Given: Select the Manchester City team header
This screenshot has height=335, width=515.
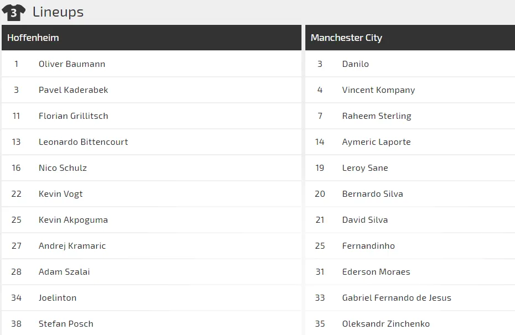Looking at the screenshot, I should click(346, 38).
